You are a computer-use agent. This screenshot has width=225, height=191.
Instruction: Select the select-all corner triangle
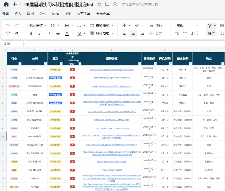tap(5, 51)
